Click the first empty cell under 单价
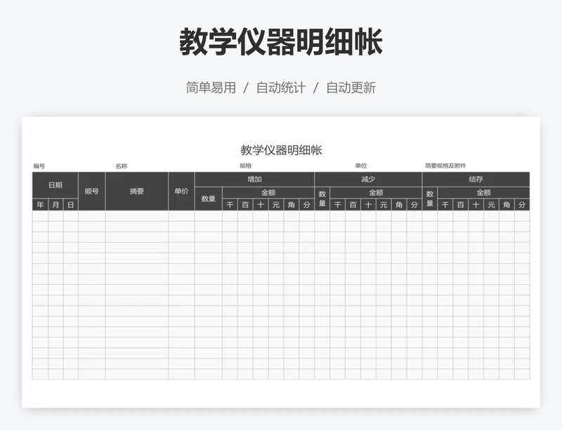Image resolution: width=562 pixels, height=430 pixels. pyautogui.click(x=181, y=216)
